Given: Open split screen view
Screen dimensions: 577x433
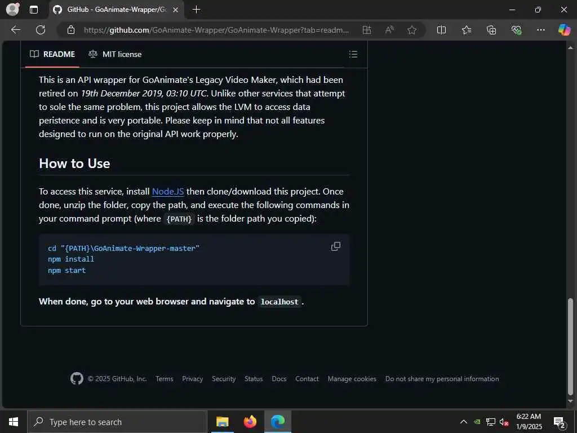Looking at the screenshot, I should pyautogui.click(x=441, y=30).
